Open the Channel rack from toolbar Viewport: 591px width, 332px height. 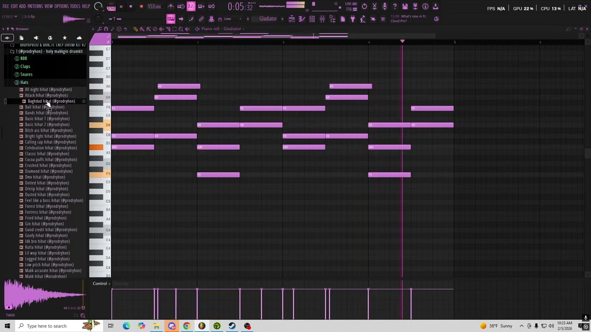click(312, 19)
